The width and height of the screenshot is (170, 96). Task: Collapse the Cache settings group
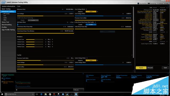[x=132, y=55]
